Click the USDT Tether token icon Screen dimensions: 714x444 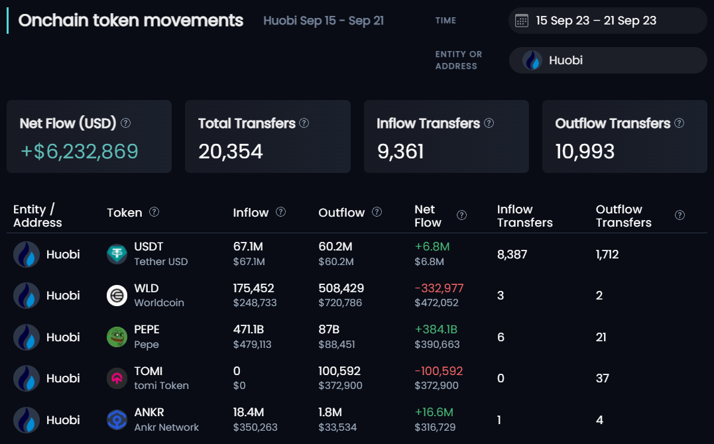(117, 254)
